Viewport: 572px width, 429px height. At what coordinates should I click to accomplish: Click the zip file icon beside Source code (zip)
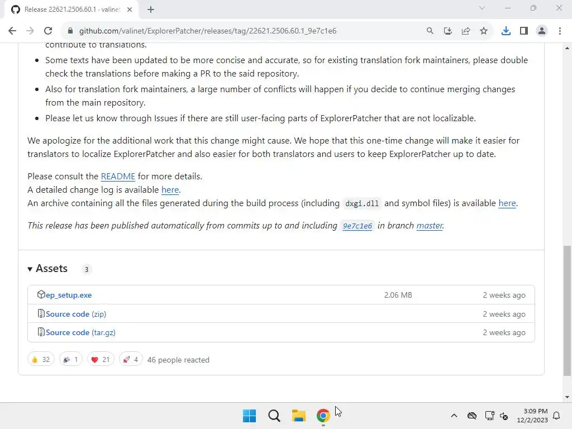41,313
